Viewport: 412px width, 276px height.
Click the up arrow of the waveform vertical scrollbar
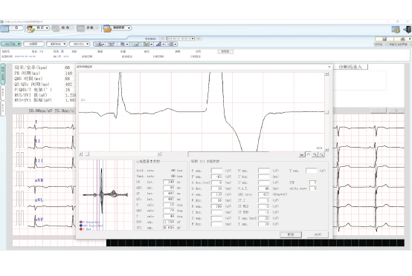coord(326,74)
